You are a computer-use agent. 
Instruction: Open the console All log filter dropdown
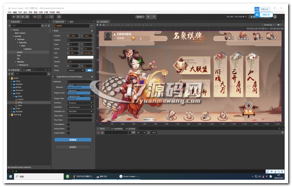[141, 133]
